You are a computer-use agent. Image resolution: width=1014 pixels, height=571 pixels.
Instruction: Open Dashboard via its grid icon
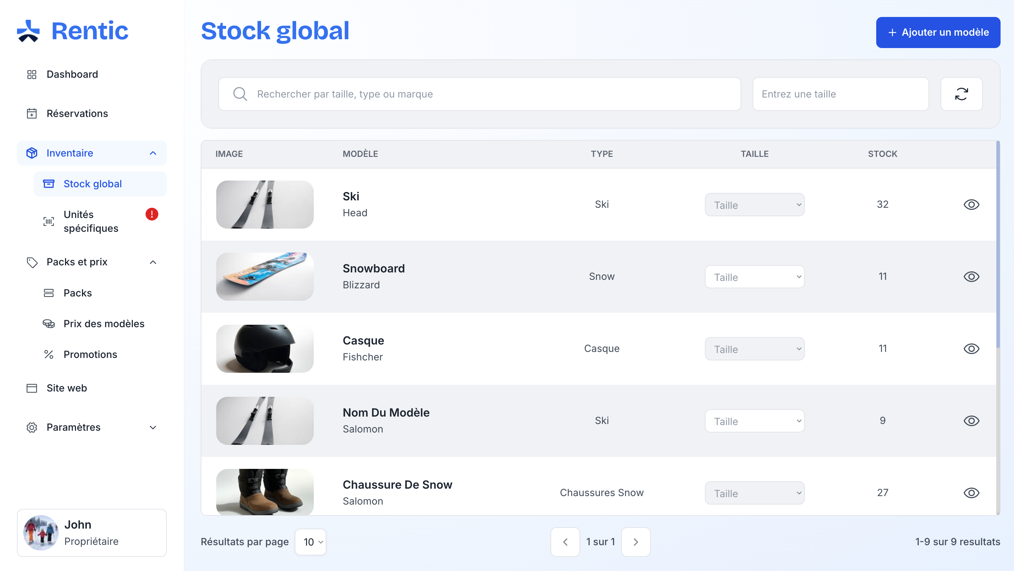[x=31, y=75]
